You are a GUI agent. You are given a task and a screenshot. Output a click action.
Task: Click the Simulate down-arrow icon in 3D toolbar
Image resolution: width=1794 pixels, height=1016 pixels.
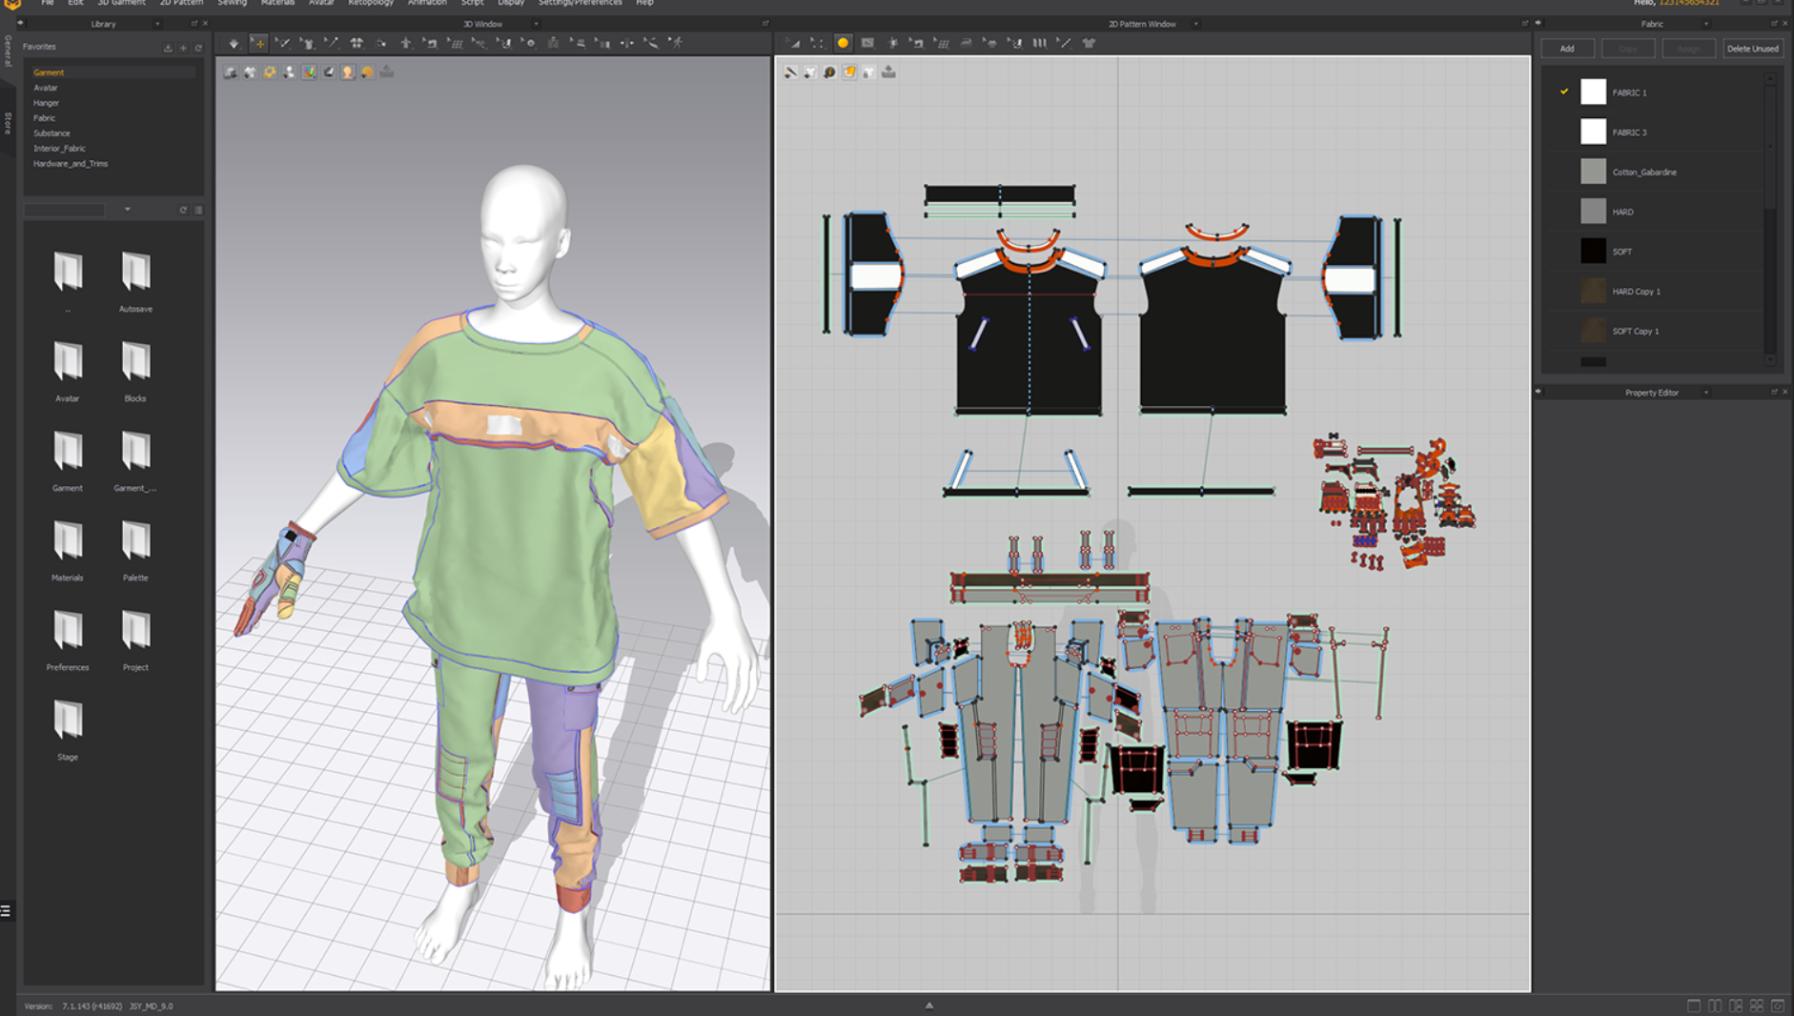(234, 43)
